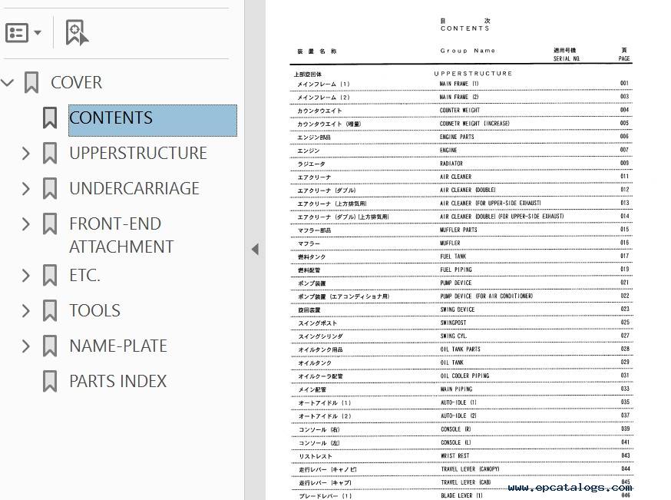Click the MUFFLER PARTS entry
The height and width of the screenshot is (500, 671).
(459, 230)
